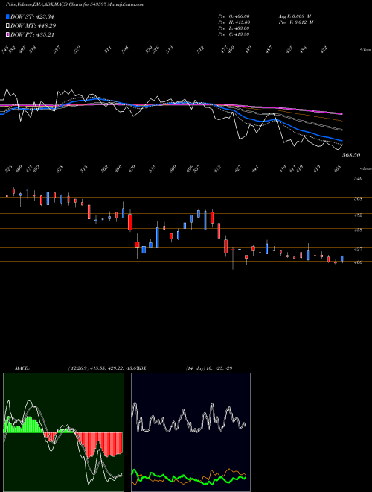Click the 406 price axis label
The height and width of the screenshot is (492, 372).
(x=358, y=262)
